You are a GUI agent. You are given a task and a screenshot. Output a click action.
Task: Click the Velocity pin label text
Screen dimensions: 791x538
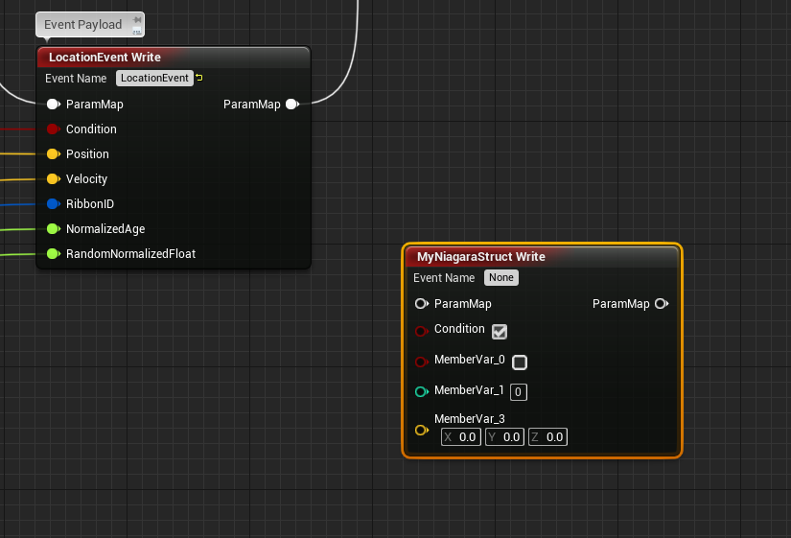coord(86,179)
